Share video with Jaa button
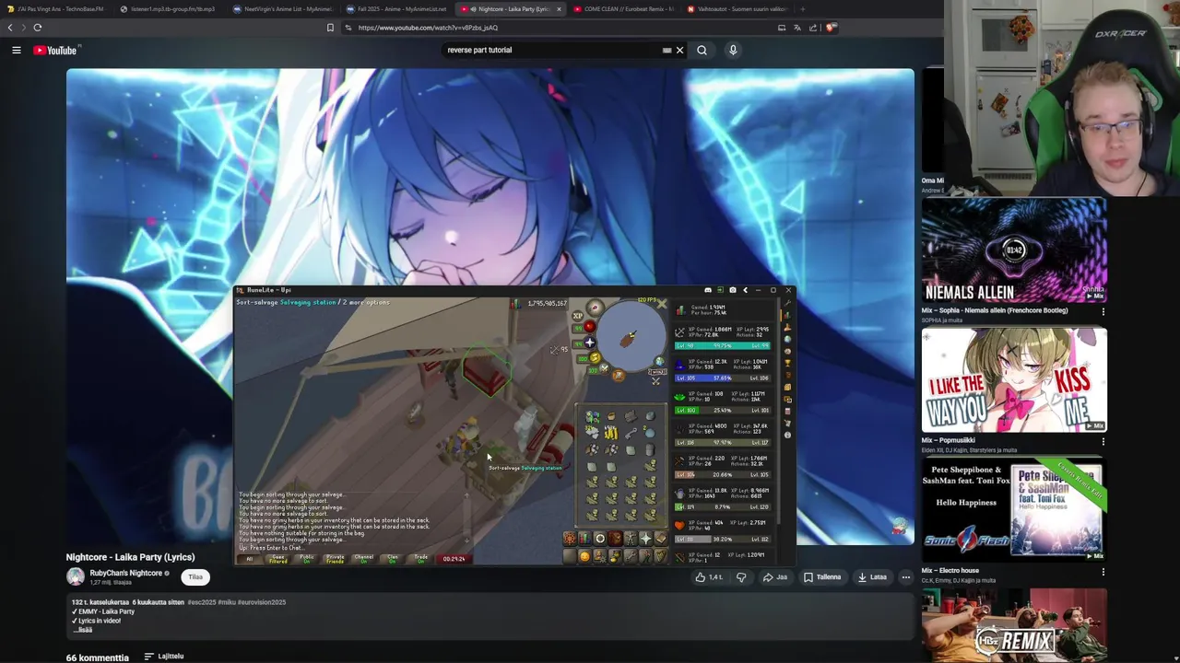1180x663 pixels. 774,577
